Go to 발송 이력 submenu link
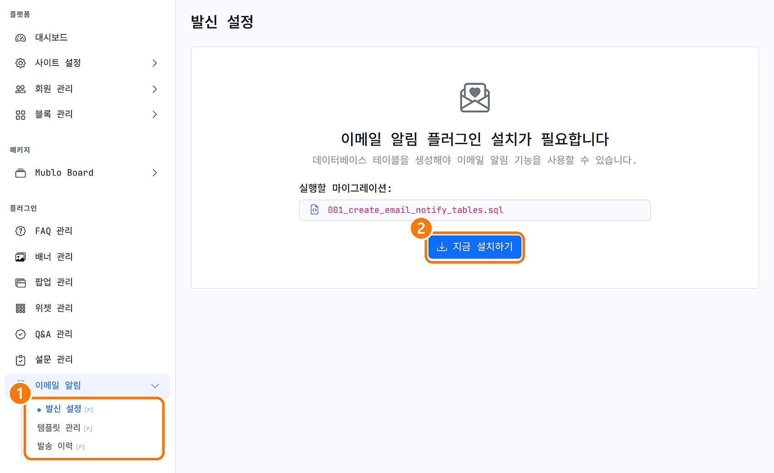 tap(55, 446)
